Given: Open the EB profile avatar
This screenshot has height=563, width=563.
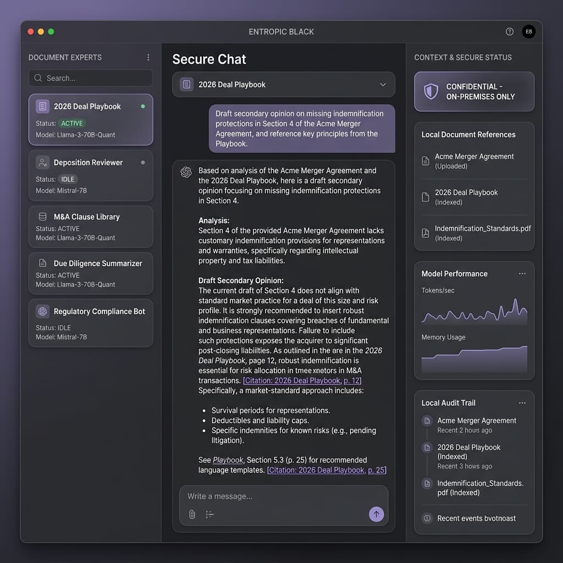Looking at the screenshot, I should point(528,31).
